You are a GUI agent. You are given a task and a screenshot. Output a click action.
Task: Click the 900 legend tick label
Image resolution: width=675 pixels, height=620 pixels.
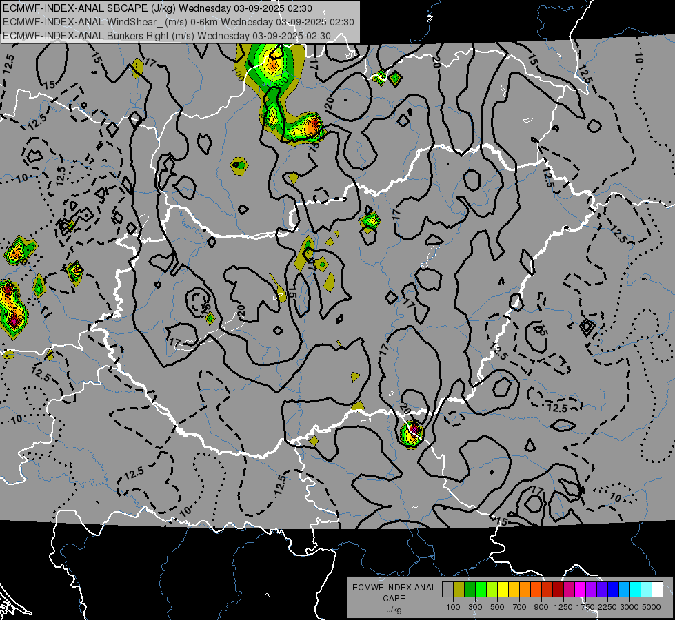point(541,607)
